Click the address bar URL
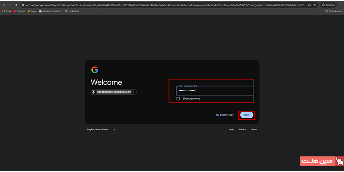344x172 pixels. click(166, 5)
